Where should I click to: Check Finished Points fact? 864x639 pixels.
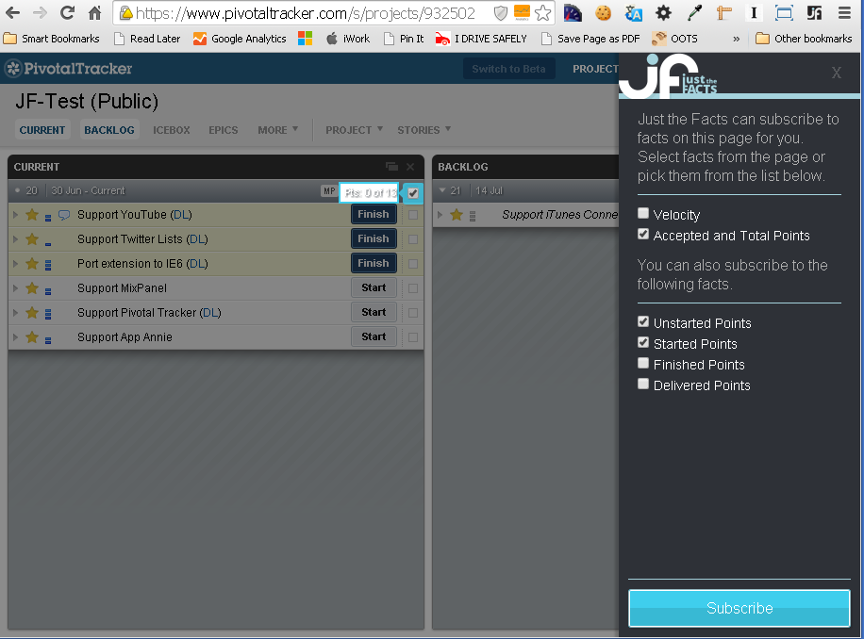[x=643, y=363]
